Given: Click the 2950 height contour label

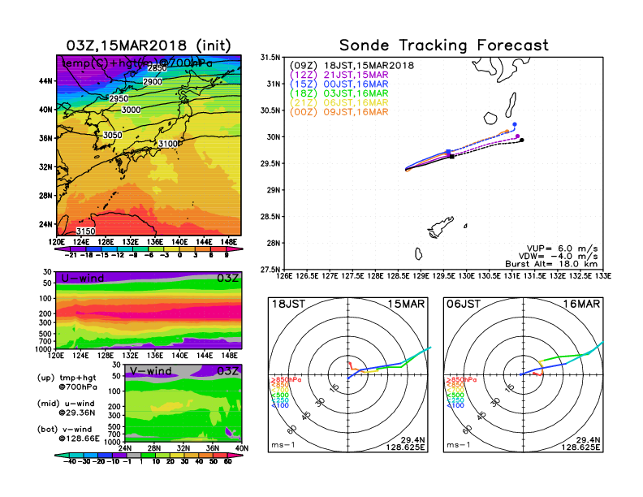Looking at the screenshot, I should 119,98.
